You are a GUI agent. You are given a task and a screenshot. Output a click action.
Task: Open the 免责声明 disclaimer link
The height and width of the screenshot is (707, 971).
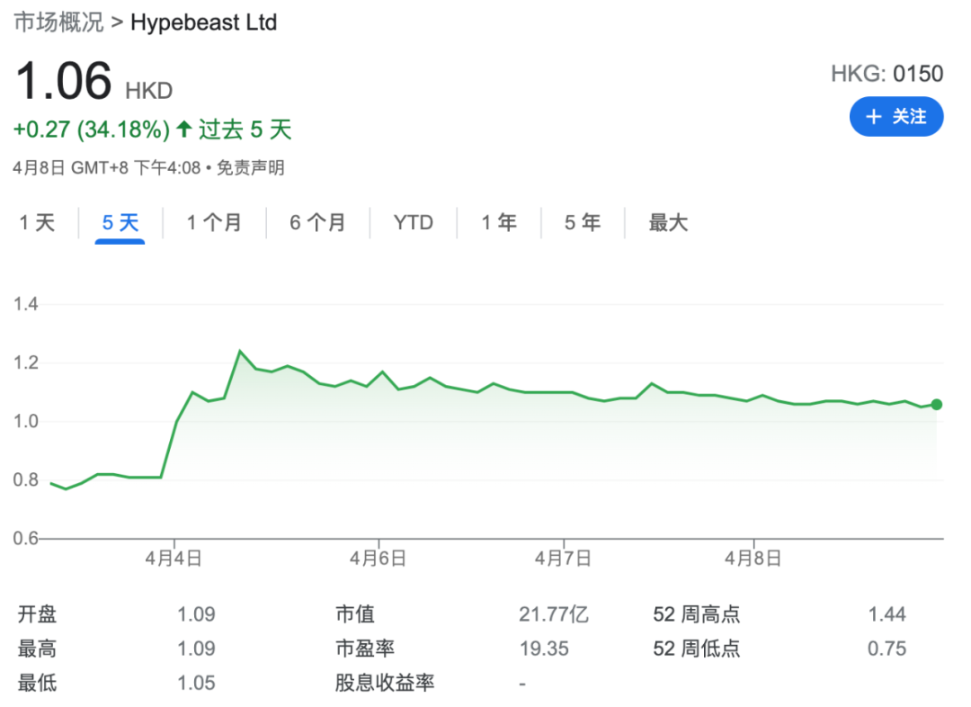point(250,168)
